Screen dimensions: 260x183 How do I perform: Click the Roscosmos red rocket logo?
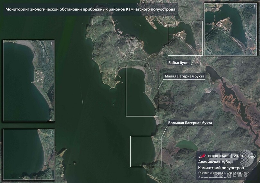[x=202, y=156]
